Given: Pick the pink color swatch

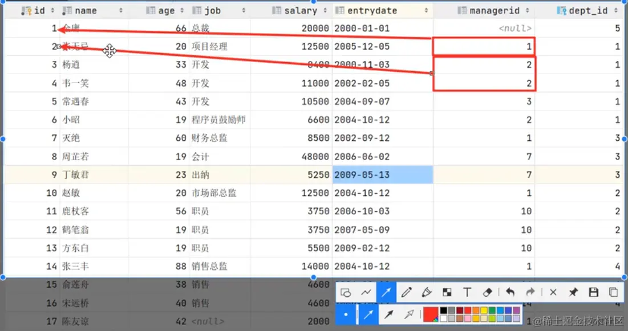Looking at the screenshot, I should pos(468,318).
